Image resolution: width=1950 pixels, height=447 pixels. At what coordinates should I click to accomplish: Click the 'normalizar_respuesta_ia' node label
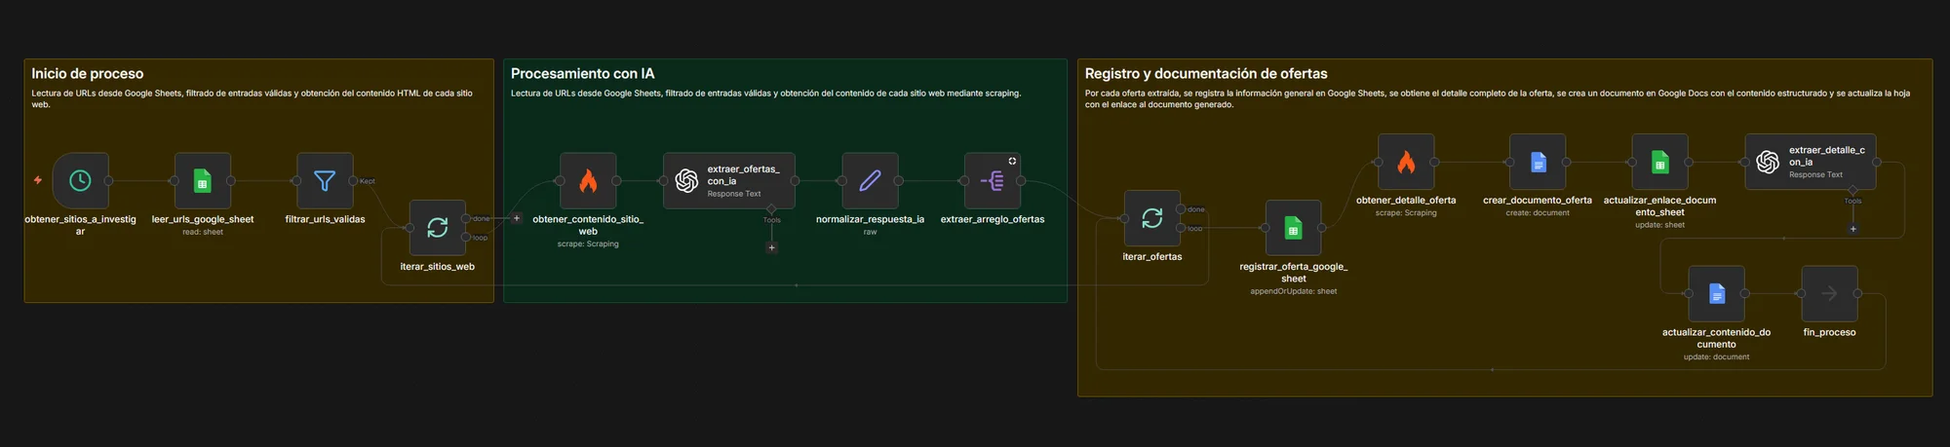(x=870, y=219)
